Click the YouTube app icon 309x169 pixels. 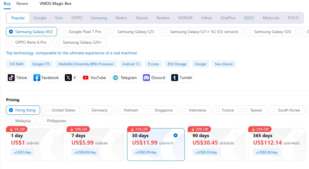pyautogui.click(x=86, y=78)
